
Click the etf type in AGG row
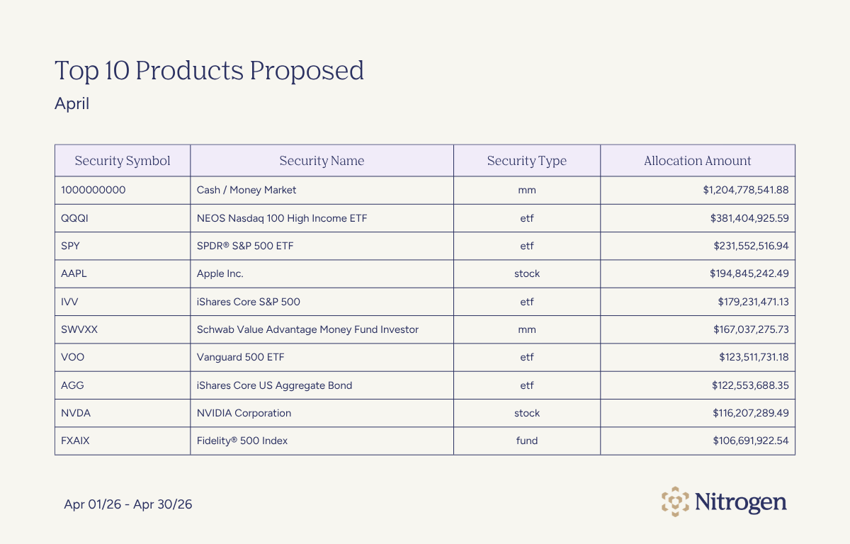click(x=527, y=385)
